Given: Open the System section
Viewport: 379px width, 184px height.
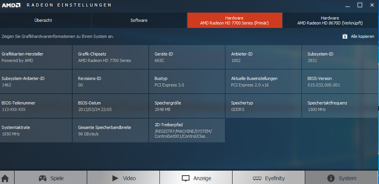Looking at the screenshot, I should [x=341, y=177].
